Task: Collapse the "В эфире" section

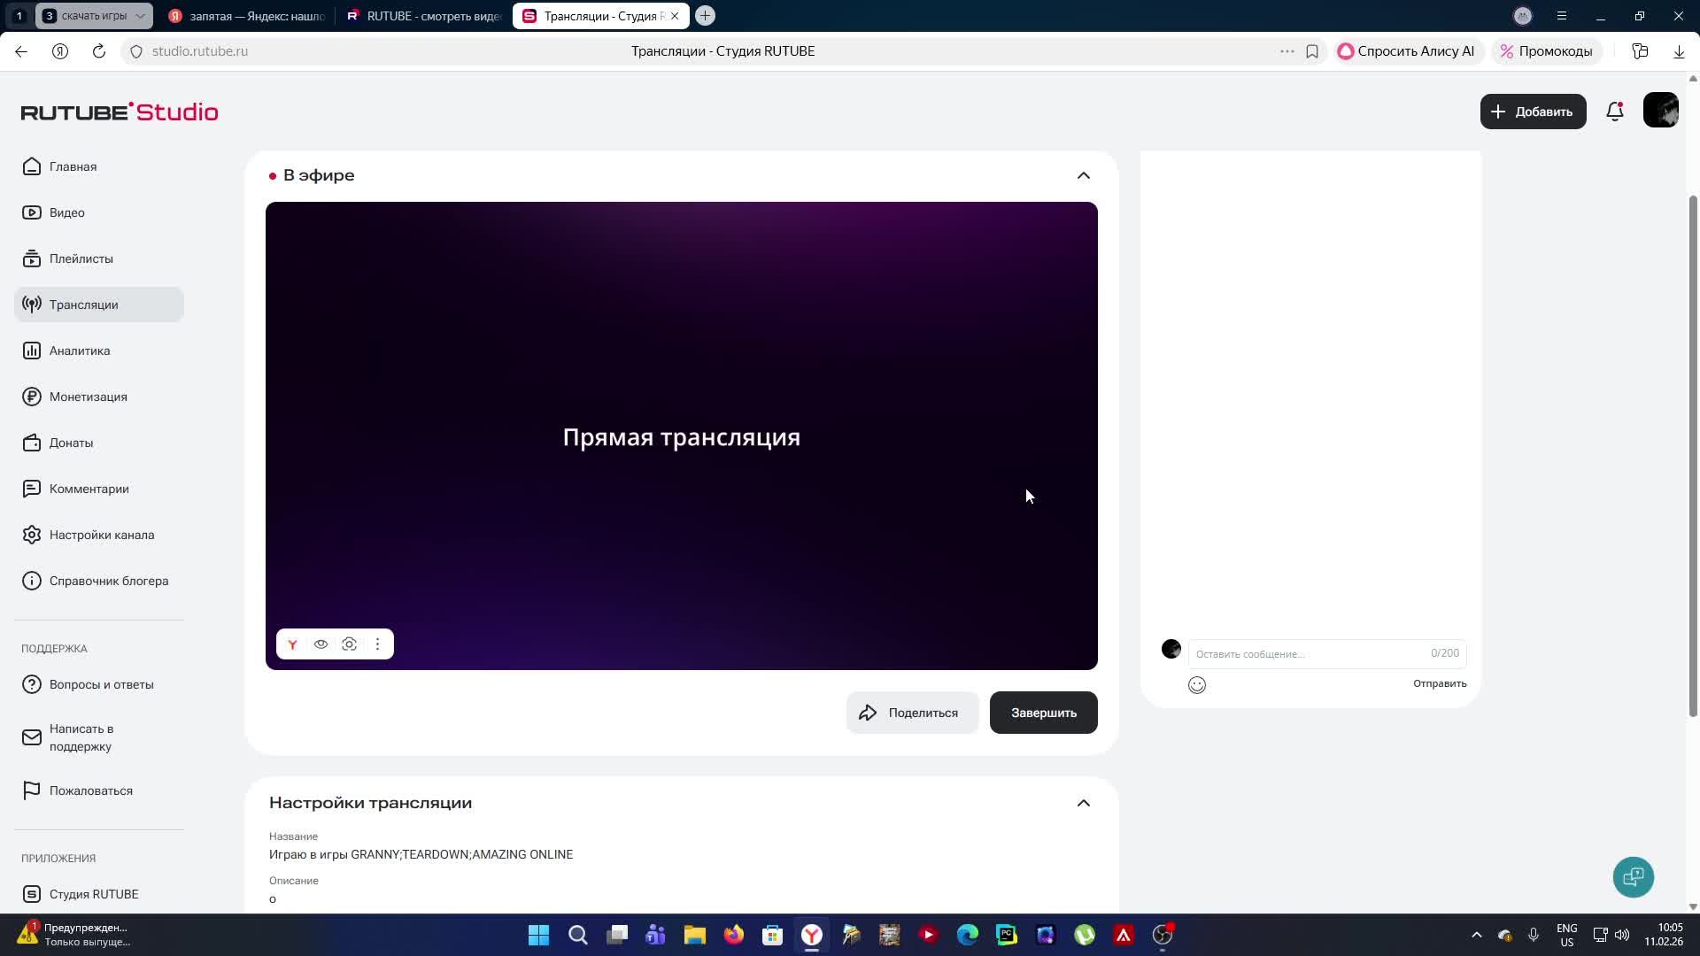Action: [x=1083, y=175]
